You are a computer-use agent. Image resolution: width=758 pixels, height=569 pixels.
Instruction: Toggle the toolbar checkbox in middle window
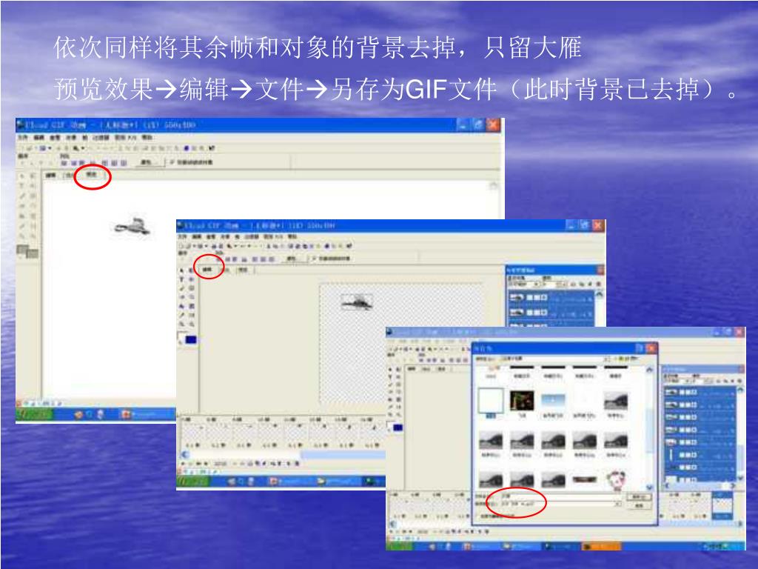[314, 259]
